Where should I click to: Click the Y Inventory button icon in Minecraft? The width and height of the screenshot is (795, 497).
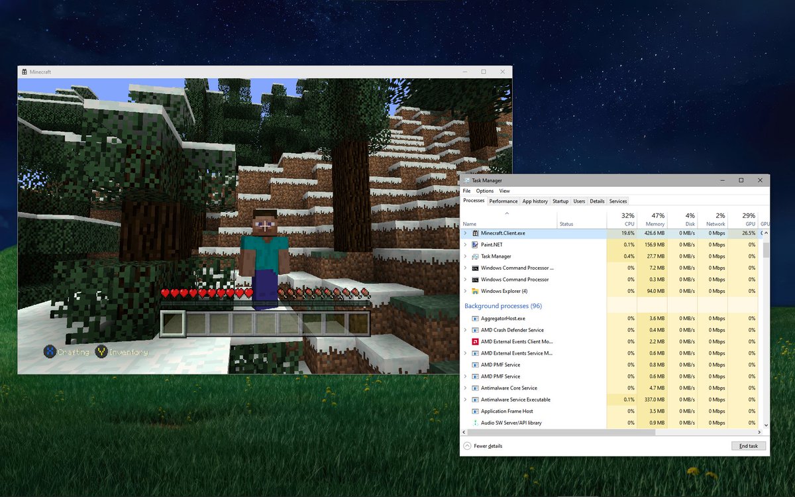(101, 352)
